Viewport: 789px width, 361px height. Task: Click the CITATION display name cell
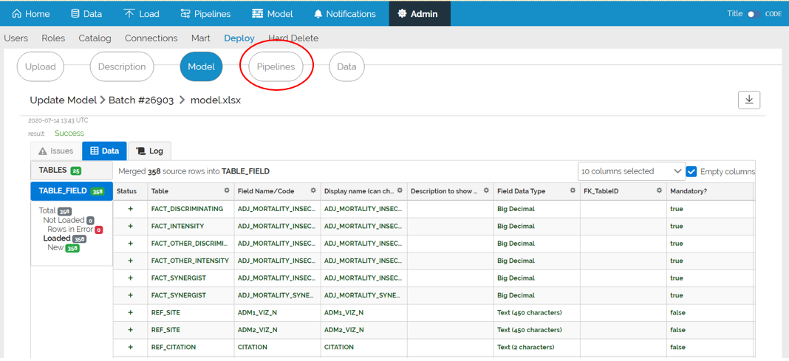[x=363, y=347]
